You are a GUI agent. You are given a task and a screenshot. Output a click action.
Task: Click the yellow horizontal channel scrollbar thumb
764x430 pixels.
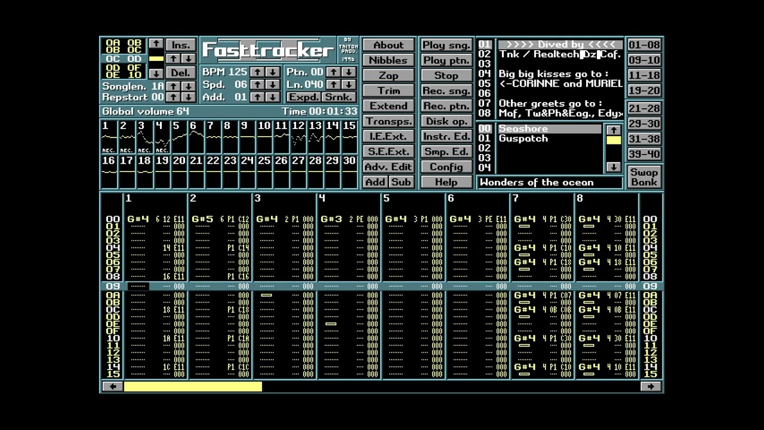tap(193, 387)
